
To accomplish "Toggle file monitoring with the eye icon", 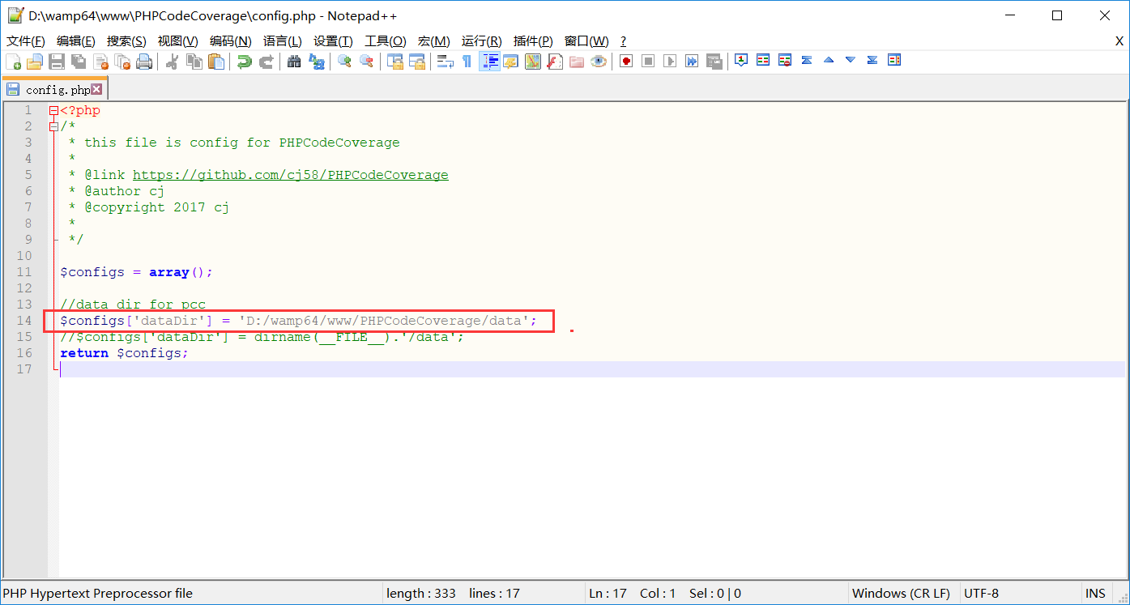I will (599, 61).
